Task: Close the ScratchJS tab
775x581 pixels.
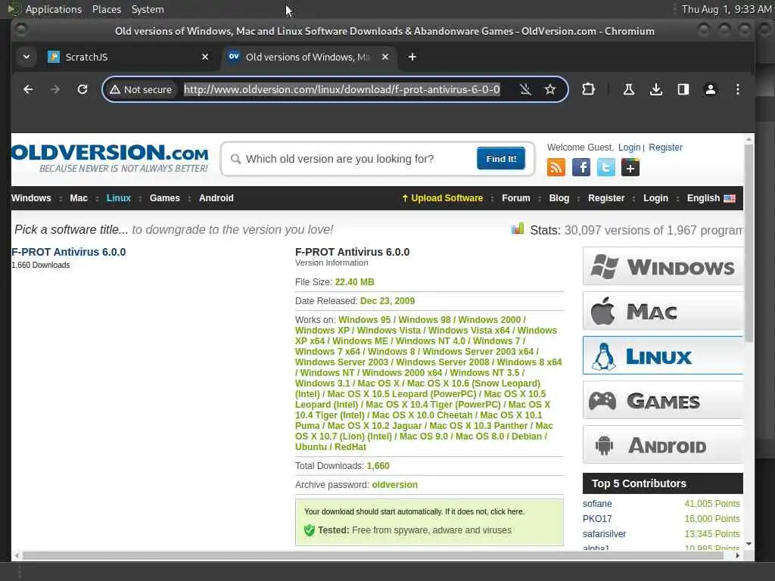Action: point(205,57)
